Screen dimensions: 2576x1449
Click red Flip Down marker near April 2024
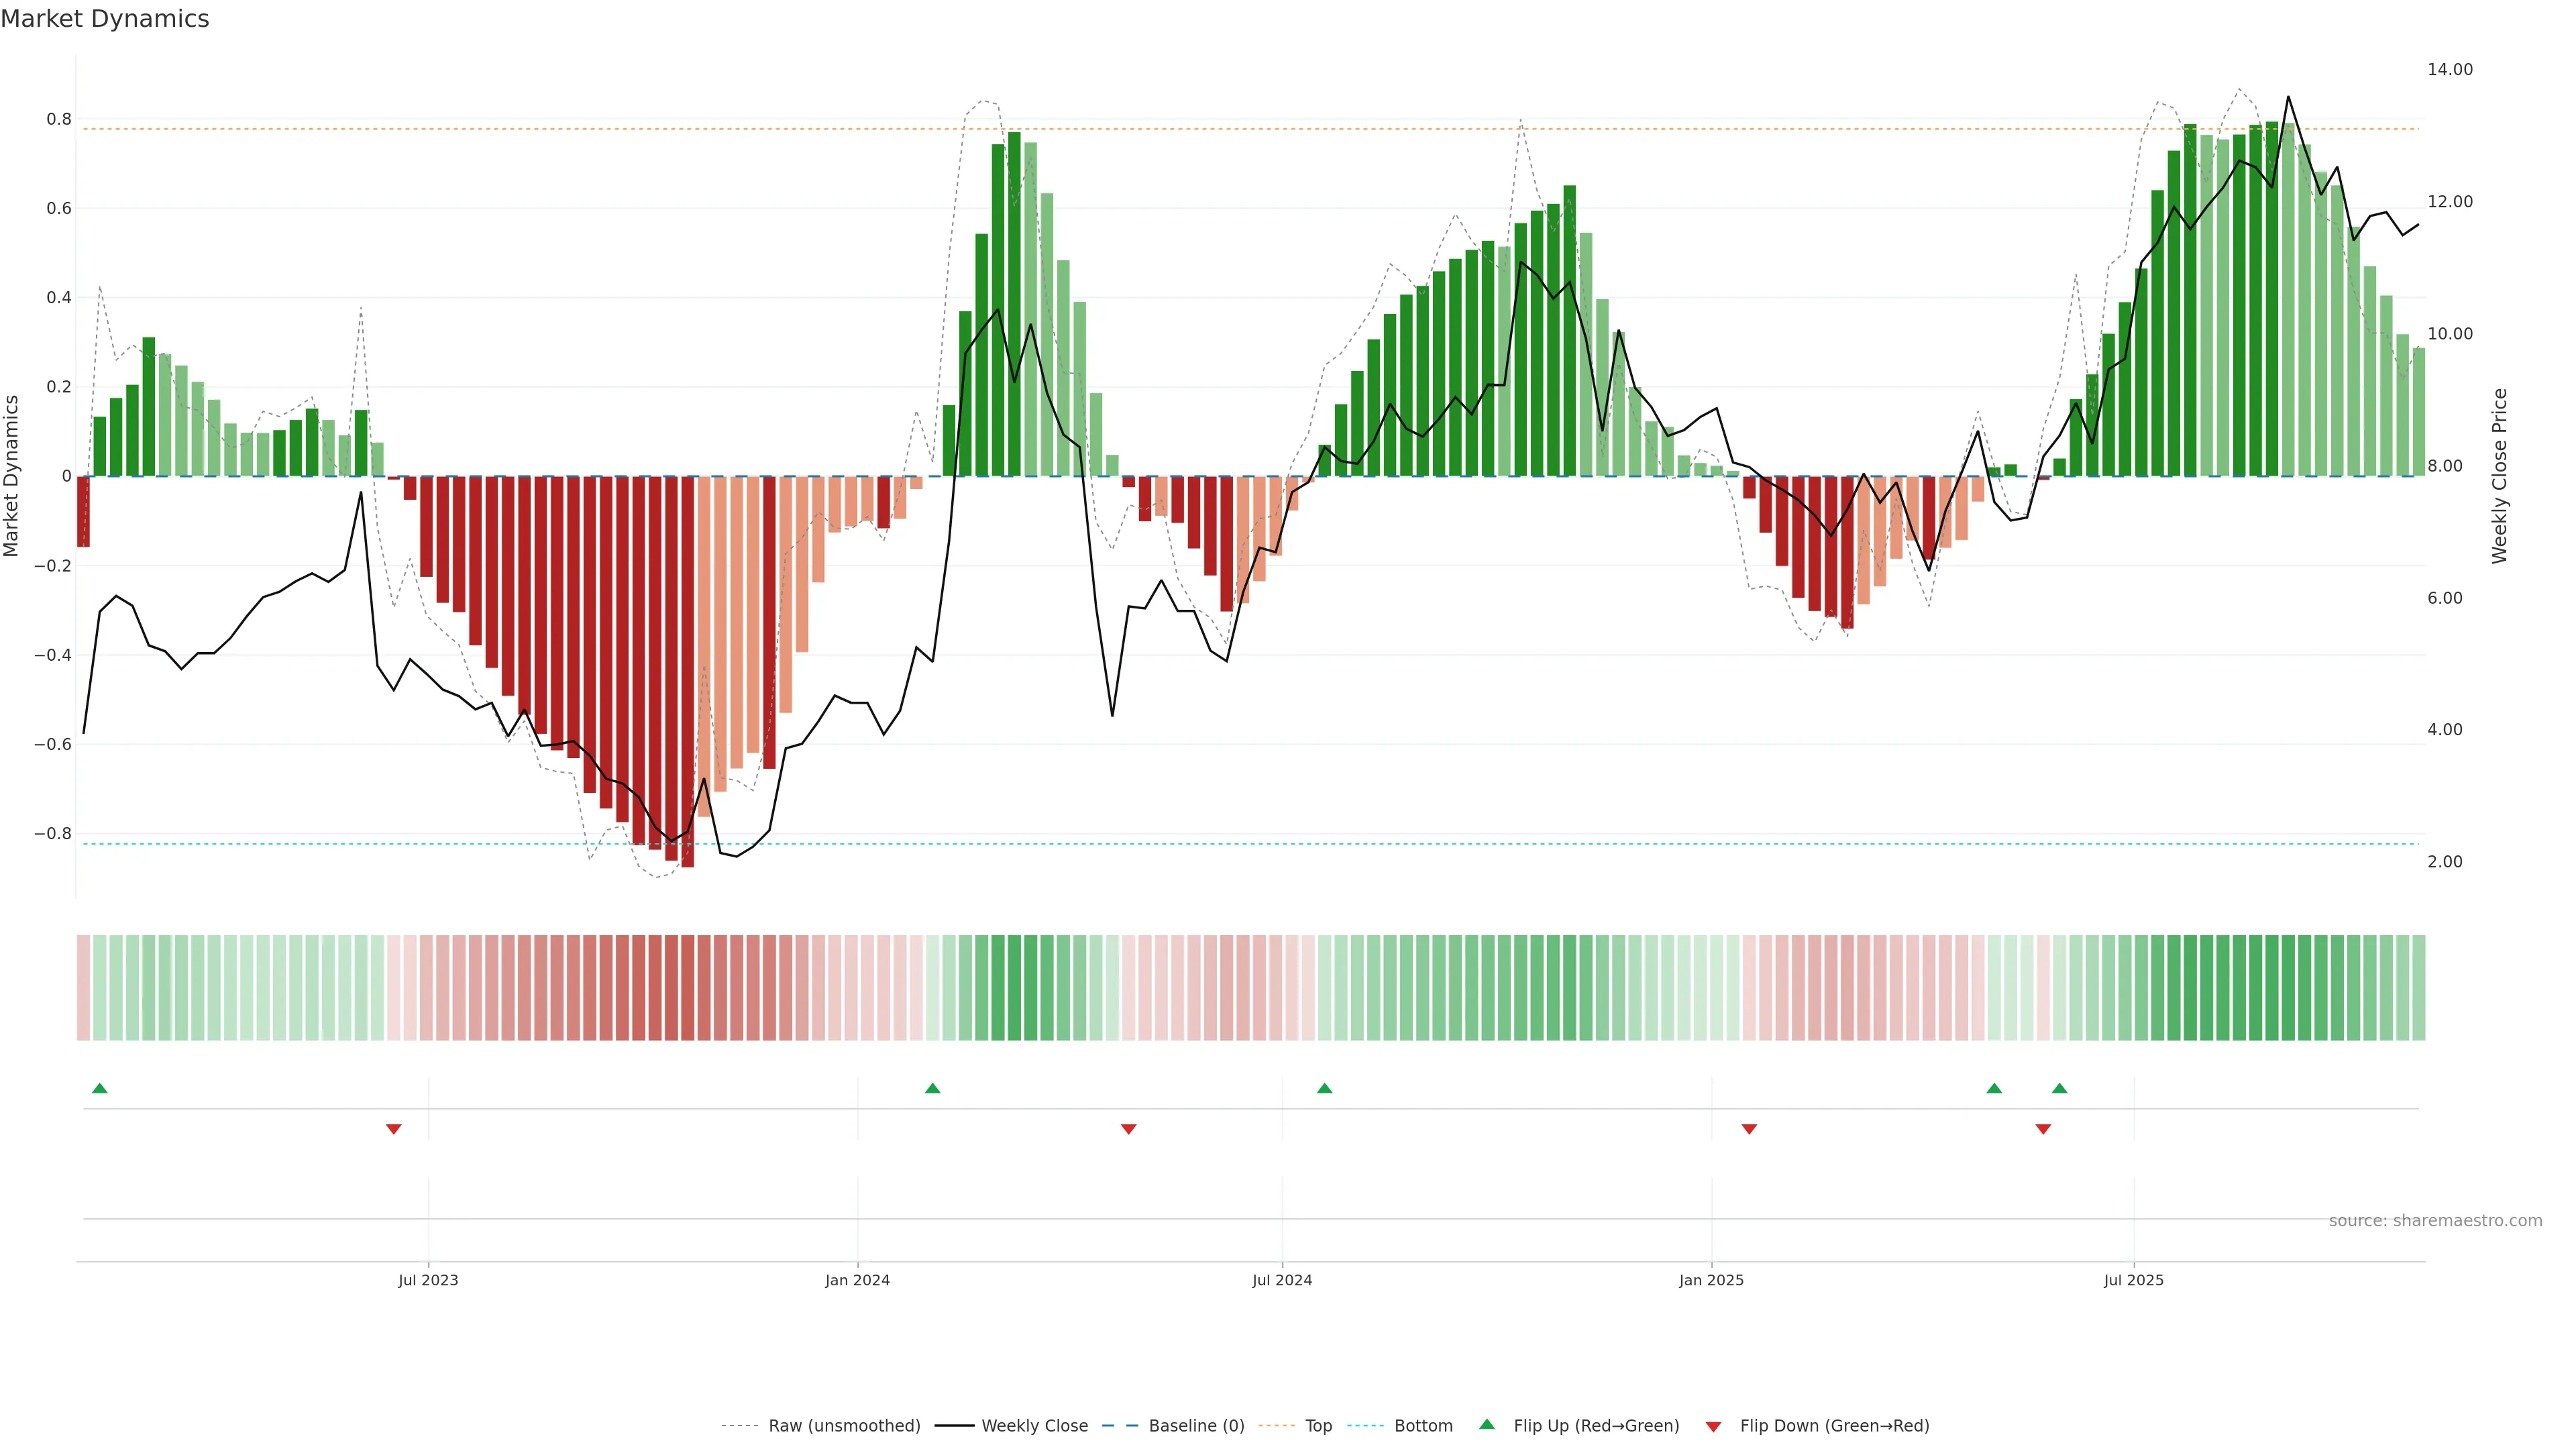pos(1128,1129)
